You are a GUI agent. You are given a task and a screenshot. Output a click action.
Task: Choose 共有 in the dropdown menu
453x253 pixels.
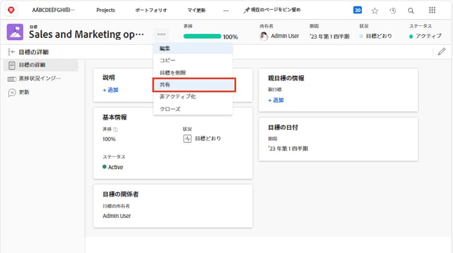click(x=194, y=85)
